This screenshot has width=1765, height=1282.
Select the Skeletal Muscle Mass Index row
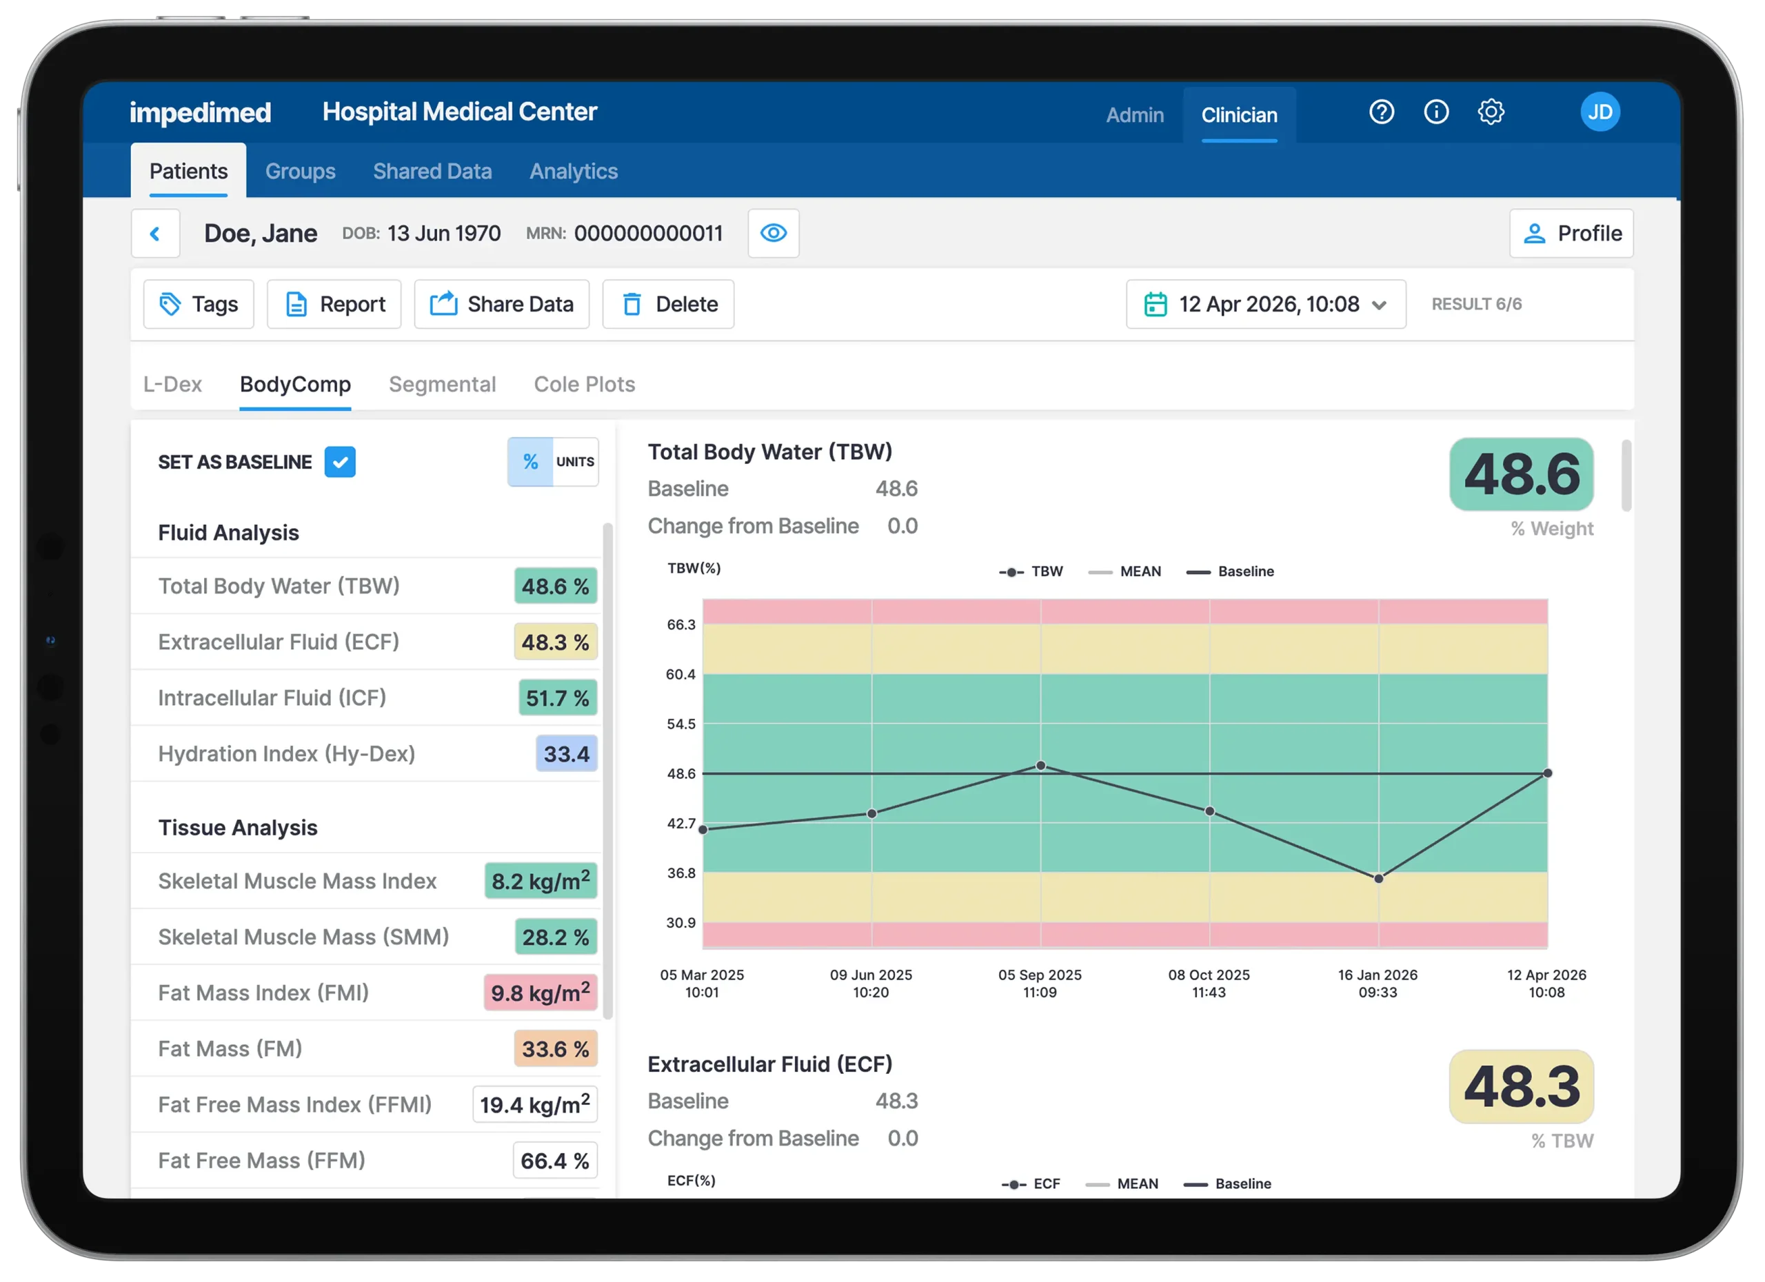(x=367, y=881)
